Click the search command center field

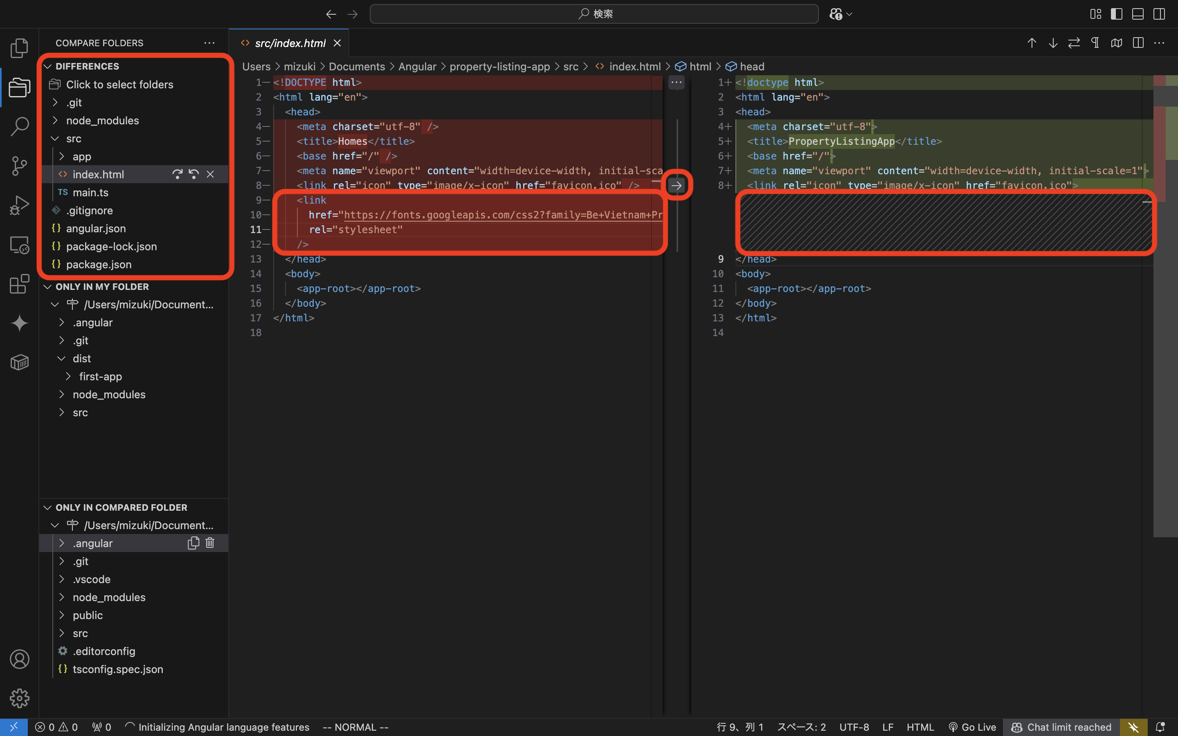tap(594, 14)
